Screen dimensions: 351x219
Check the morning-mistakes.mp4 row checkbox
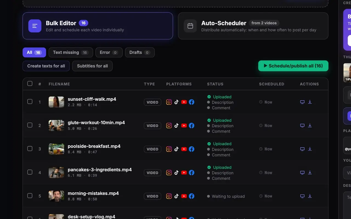(x=30, y=196)
